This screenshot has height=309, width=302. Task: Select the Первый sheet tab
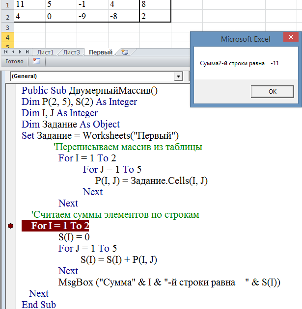(x=101, y=52)
